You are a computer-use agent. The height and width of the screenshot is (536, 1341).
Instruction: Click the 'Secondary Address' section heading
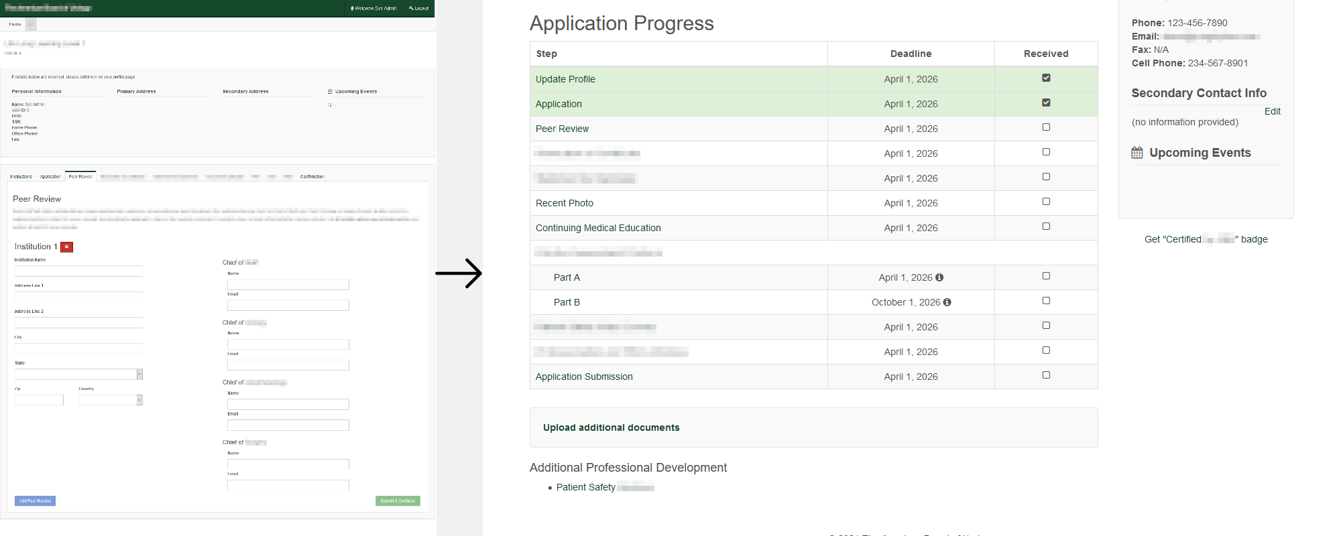245,92
